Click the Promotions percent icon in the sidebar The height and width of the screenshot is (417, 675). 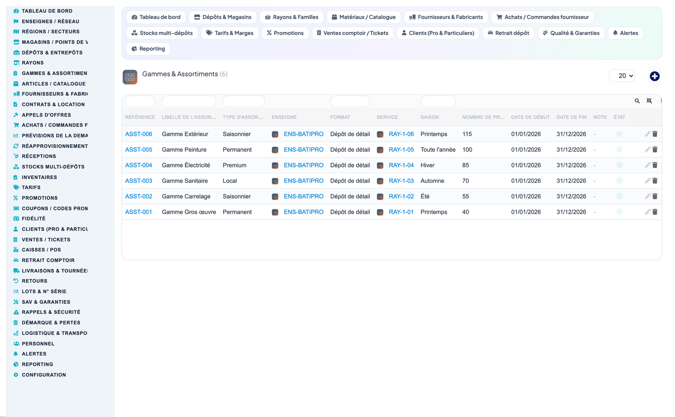tap(16, 198)
